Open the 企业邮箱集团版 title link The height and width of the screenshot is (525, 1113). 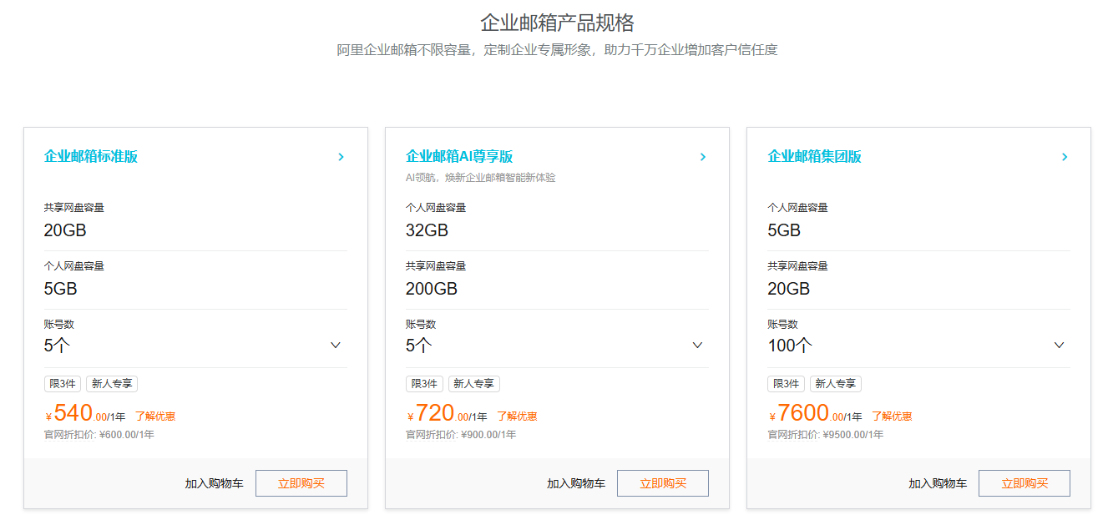814,157
